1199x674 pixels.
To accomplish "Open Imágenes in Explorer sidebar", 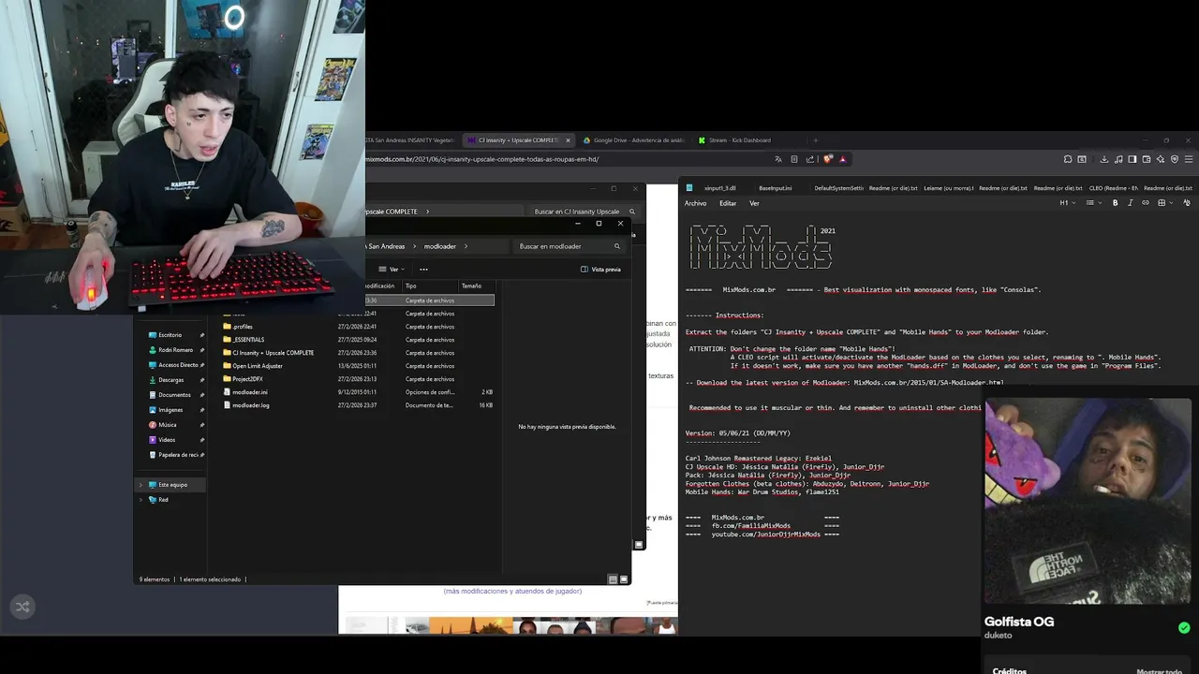I will [170, 410].
